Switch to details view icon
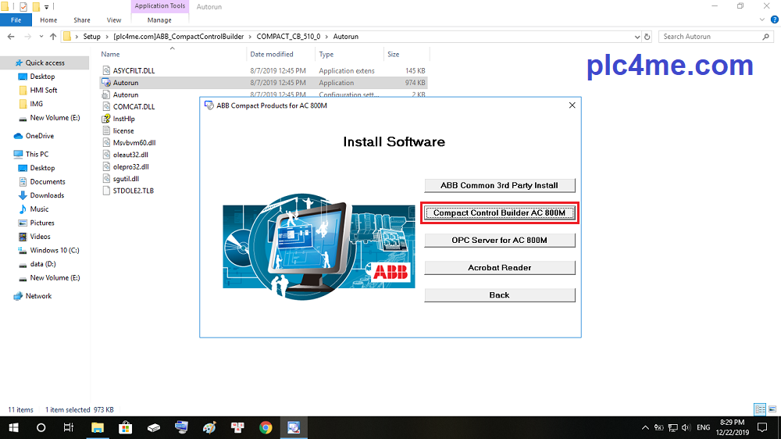The width and height of the screenshot is (781, 439). point(760,409)
